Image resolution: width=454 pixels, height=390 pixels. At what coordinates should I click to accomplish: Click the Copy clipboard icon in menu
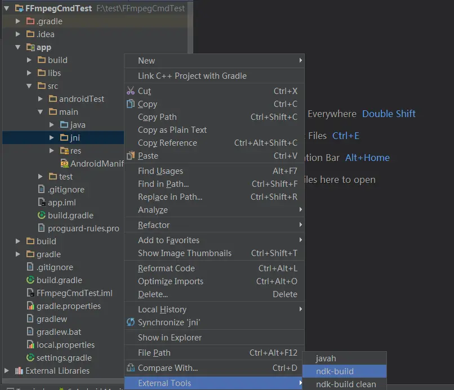pos(131,104)
